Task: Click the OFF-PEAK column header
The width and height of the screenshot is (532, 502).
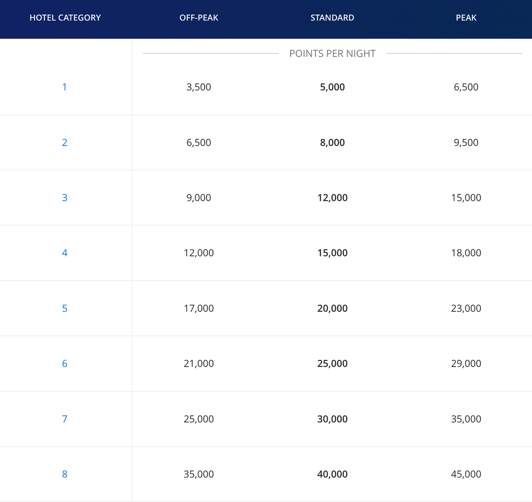Action: (199, 18)
